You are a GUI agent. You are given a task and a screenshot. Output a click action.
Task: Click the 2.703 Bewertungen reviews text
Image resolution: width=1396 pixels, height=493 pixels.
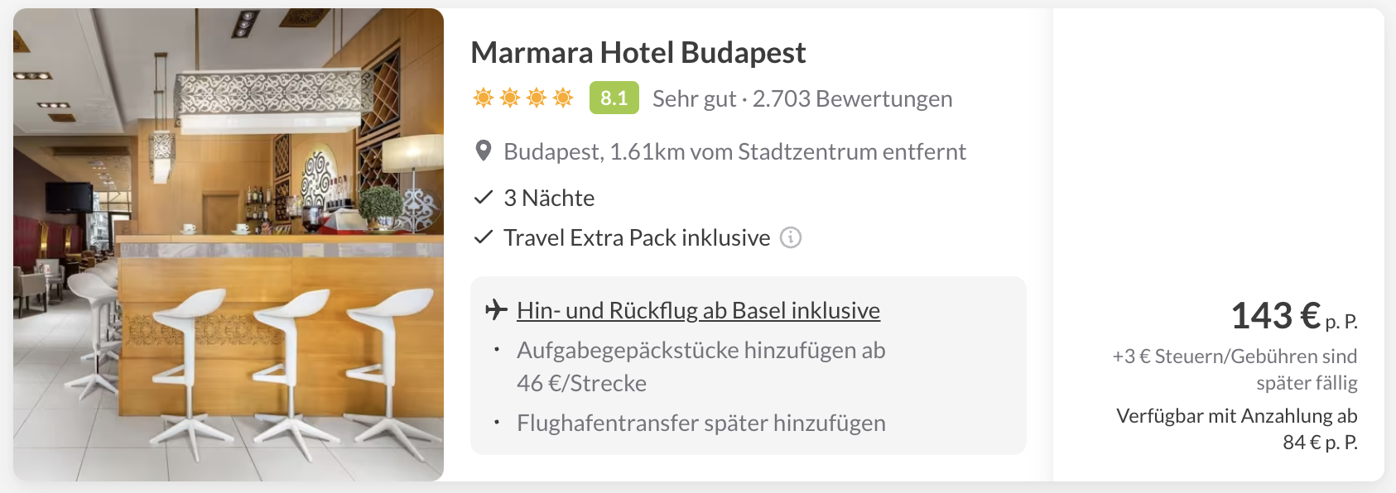pyautogui.click(x=852, y=98)
